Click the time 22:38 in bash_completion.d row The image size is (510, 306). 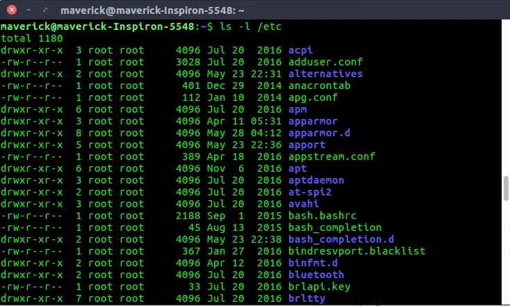pos(266,239)
